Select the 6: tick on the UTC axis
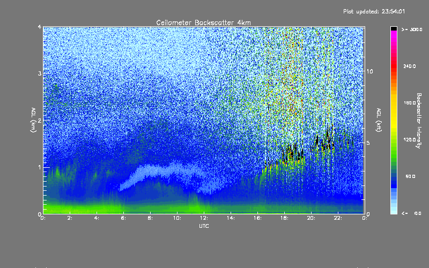The image size is (429, 268). 124,218
